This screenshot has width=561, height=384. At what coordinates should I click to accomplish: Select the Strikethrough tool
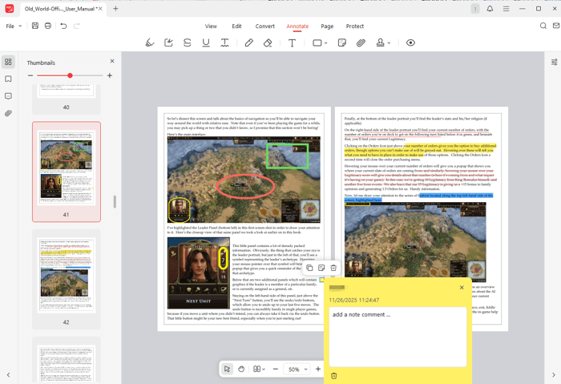[x=187, y=43]
